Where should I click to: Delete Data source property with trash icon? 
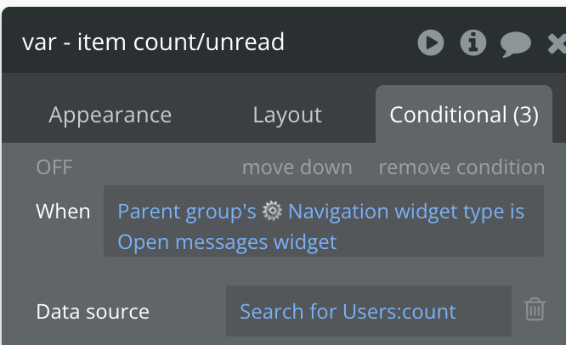(535, 309)
